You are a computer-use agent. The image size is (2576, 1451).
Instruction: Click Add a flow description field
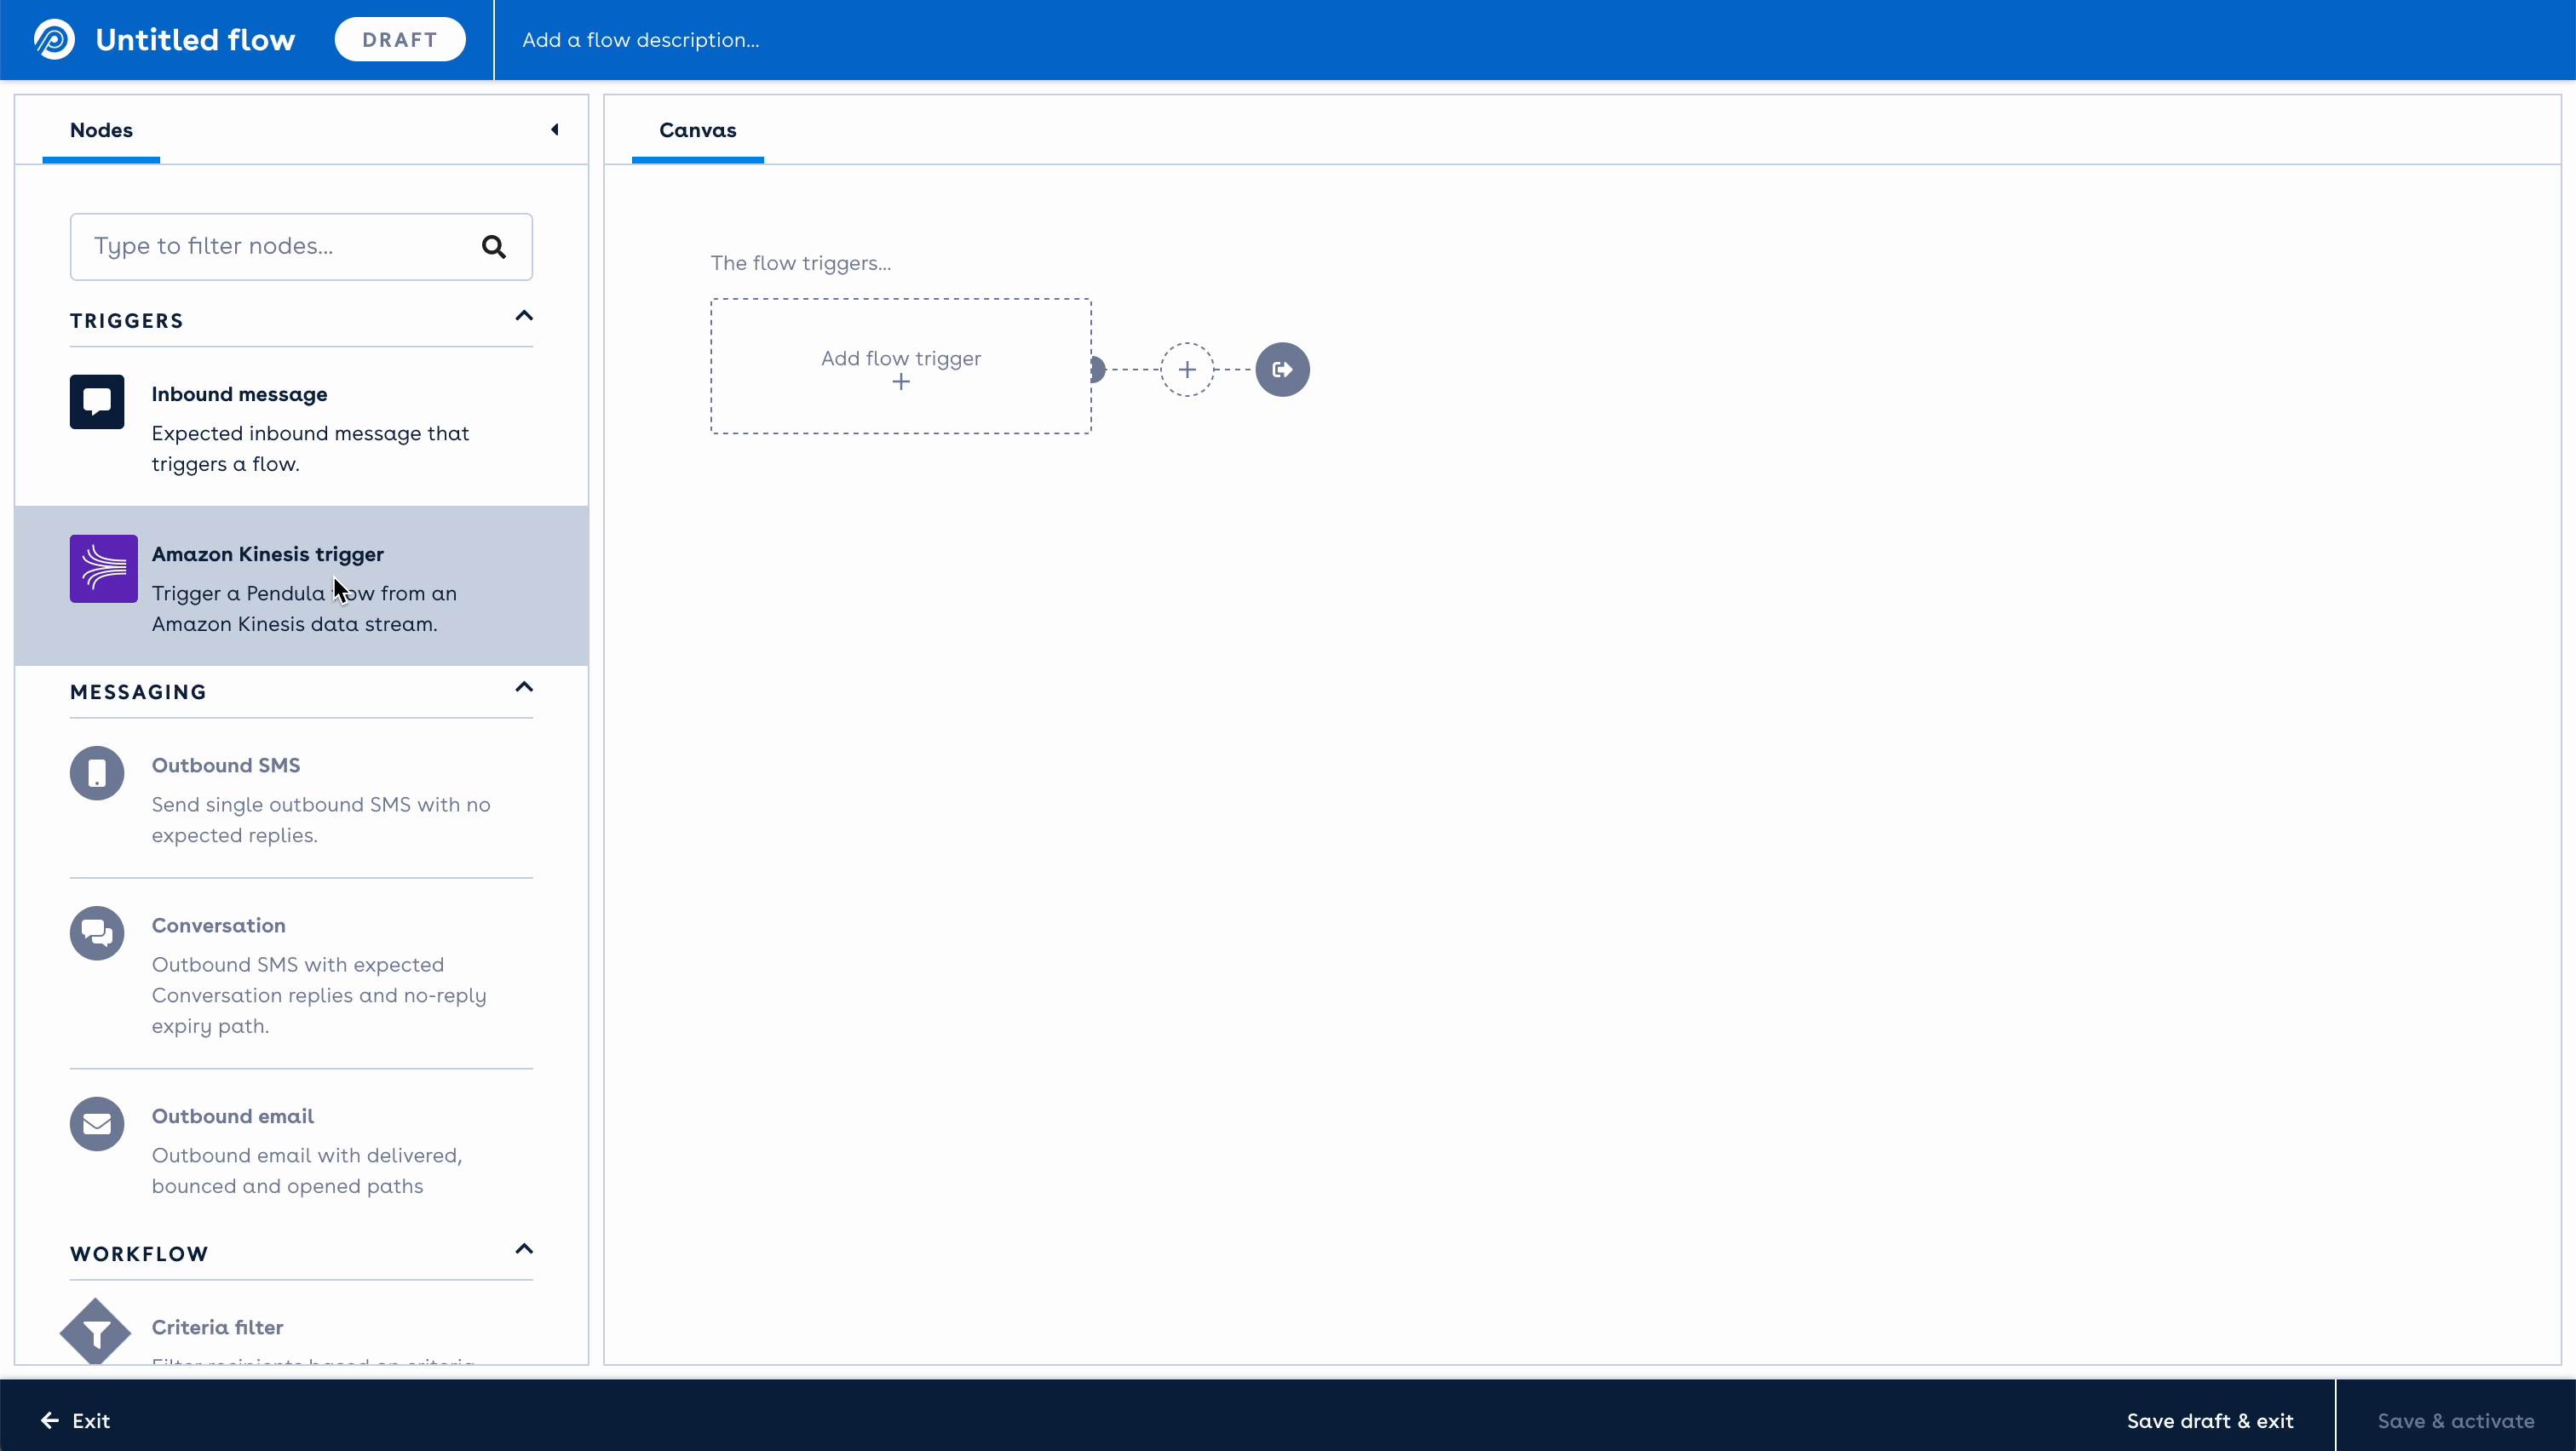[641, 40]
